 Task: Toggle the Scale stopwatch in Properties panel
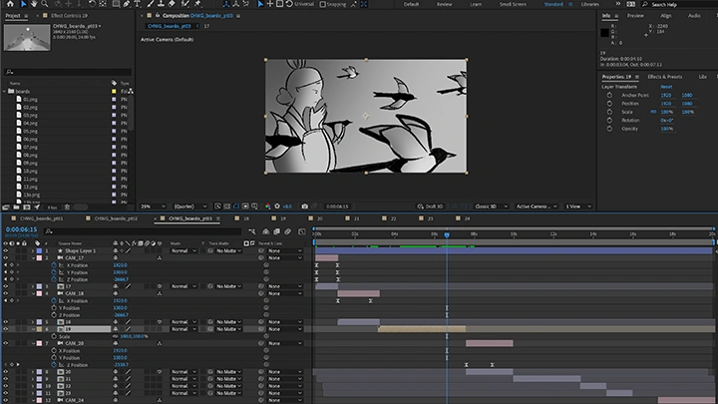click(608, 111)
